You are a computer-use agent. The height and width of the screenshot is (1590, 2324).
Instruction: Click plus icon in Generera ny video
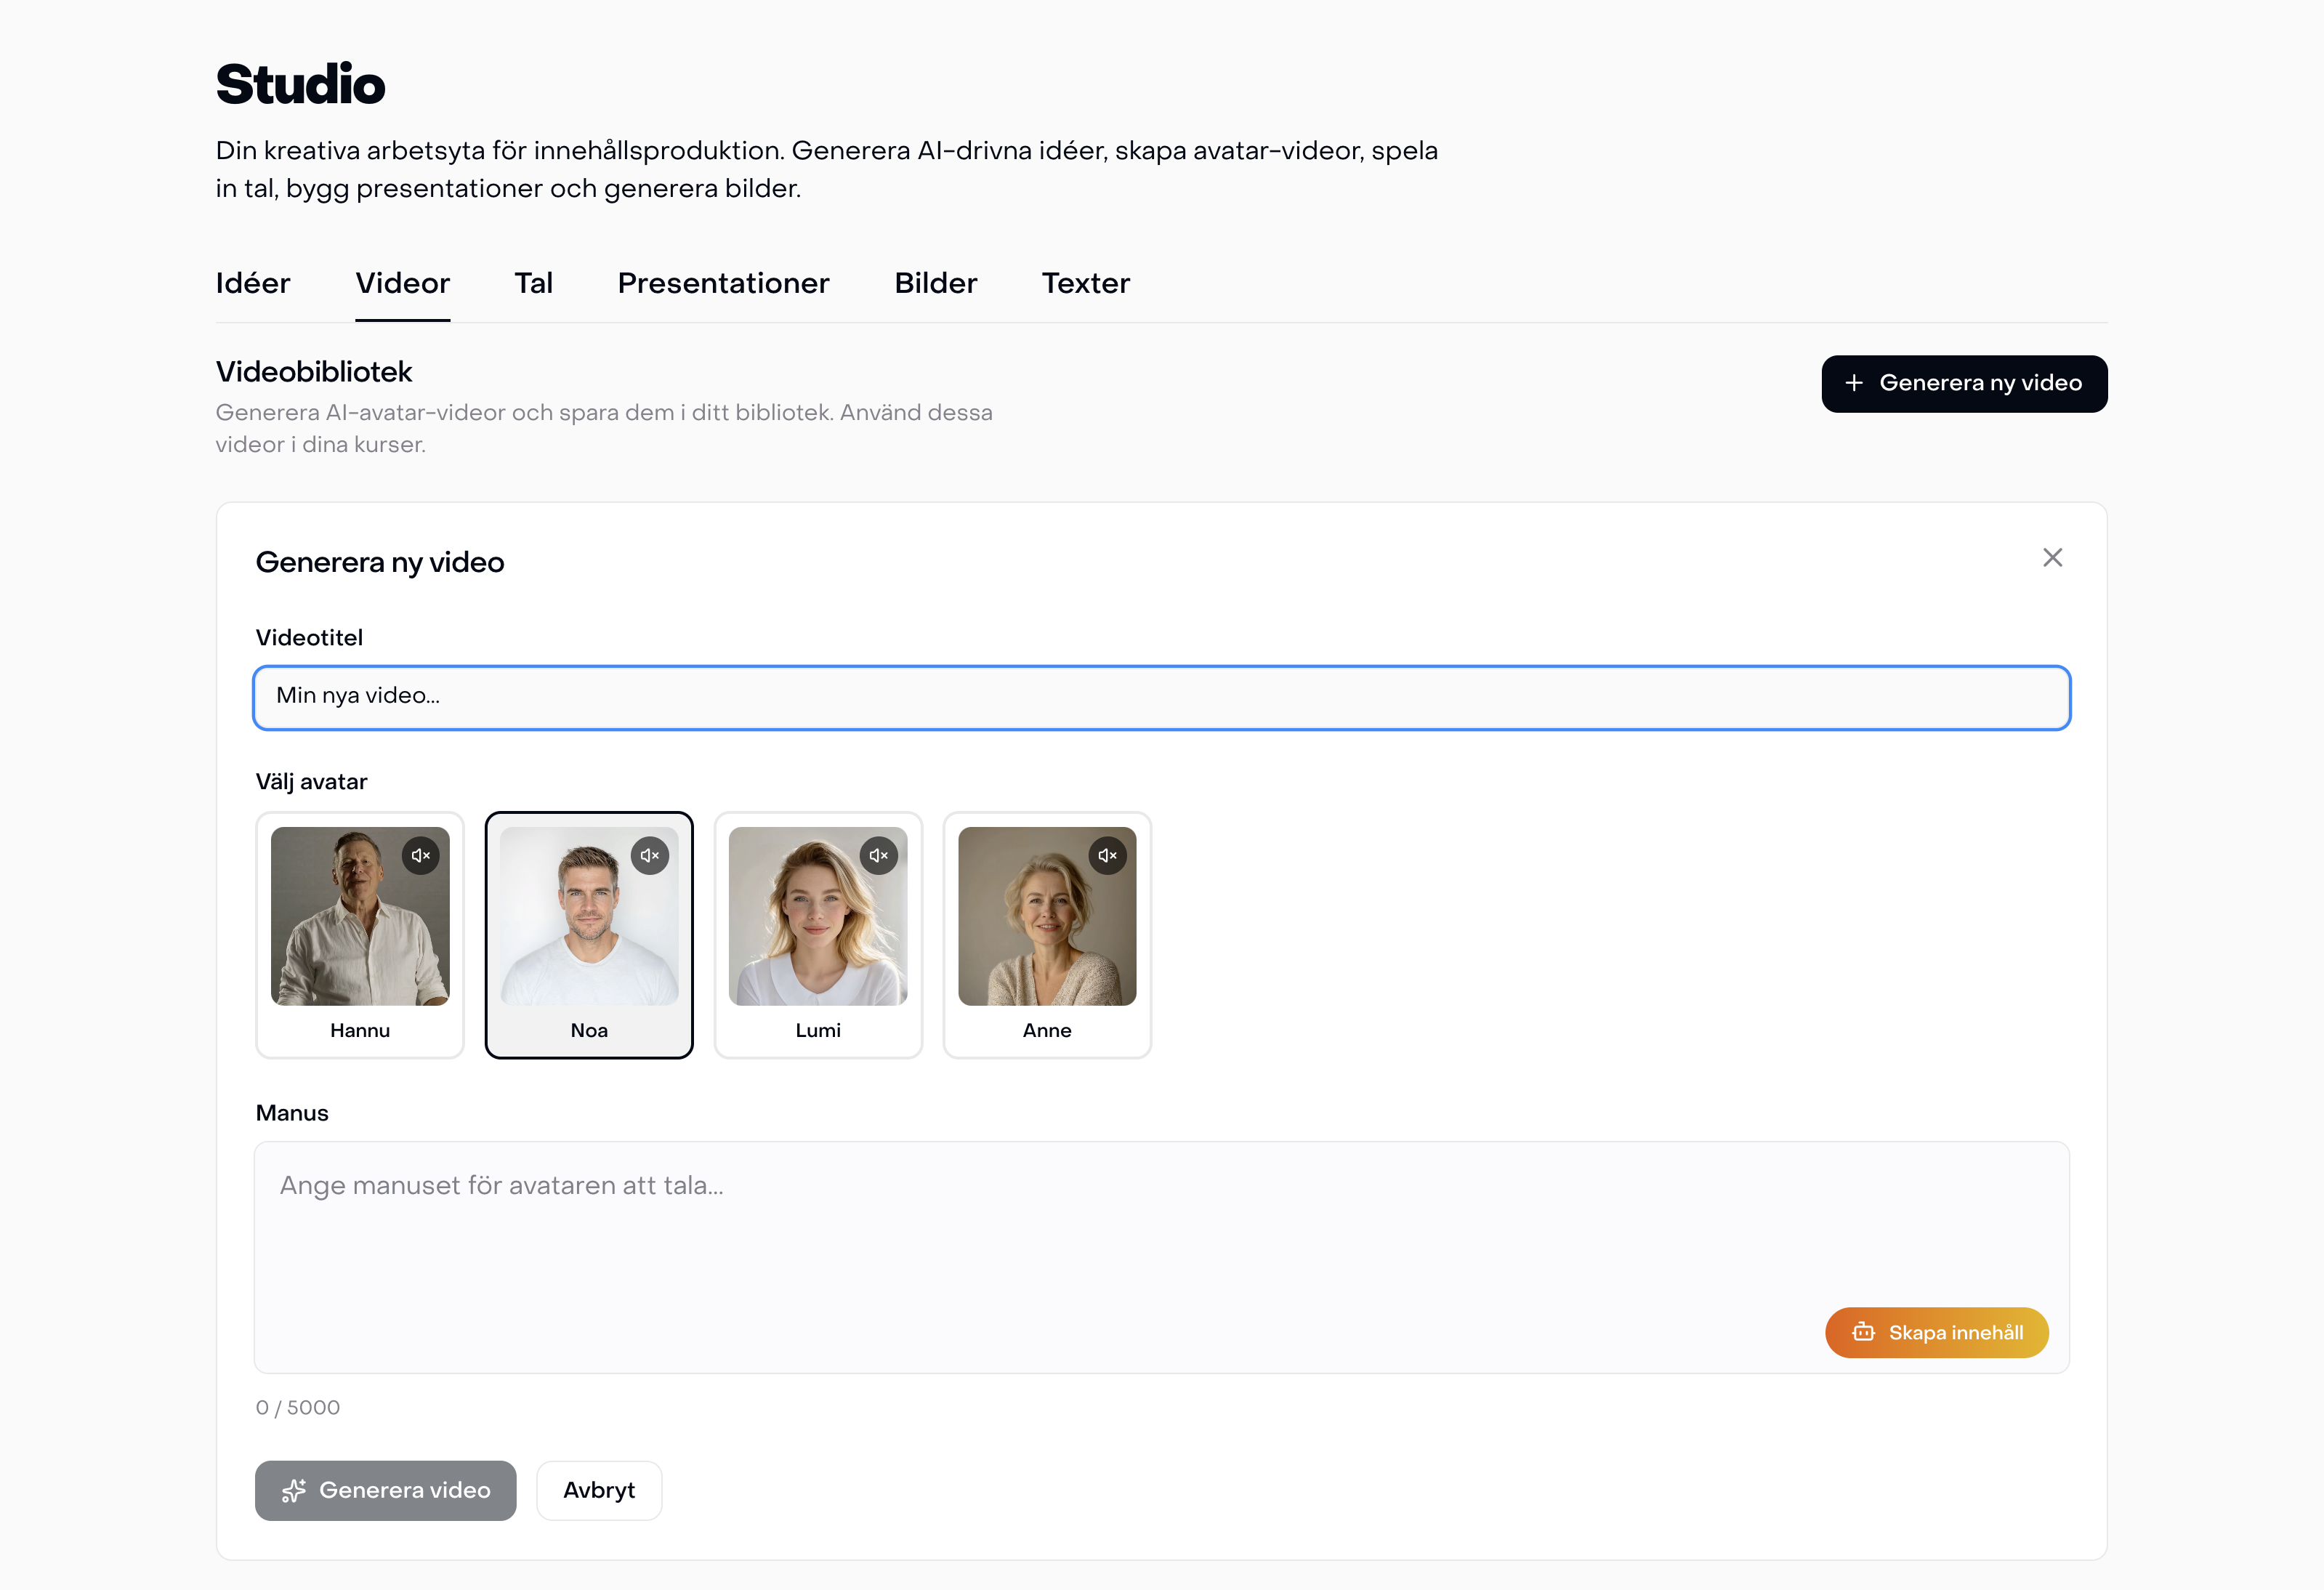(1854, 383)
